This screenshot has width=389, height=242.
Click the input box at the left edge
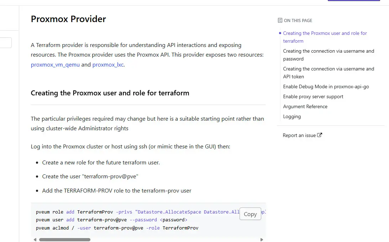click(x=6, y=43)
